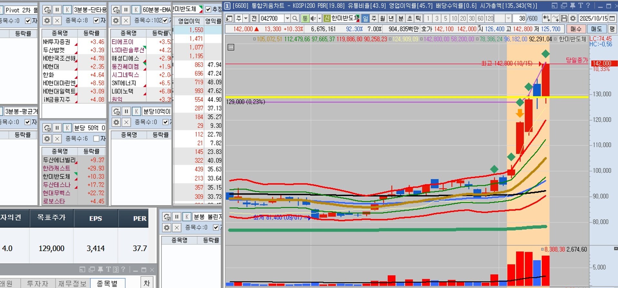Click refresh icon in 분당 50억 panel

pyautogui.click(x=47, y=128)
